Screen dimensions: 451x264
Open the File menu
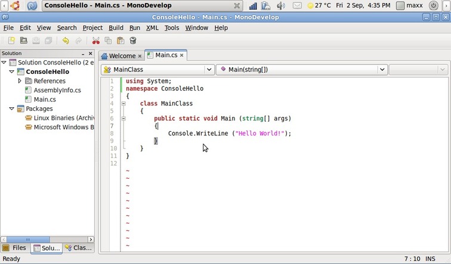(x=8, y=28)
